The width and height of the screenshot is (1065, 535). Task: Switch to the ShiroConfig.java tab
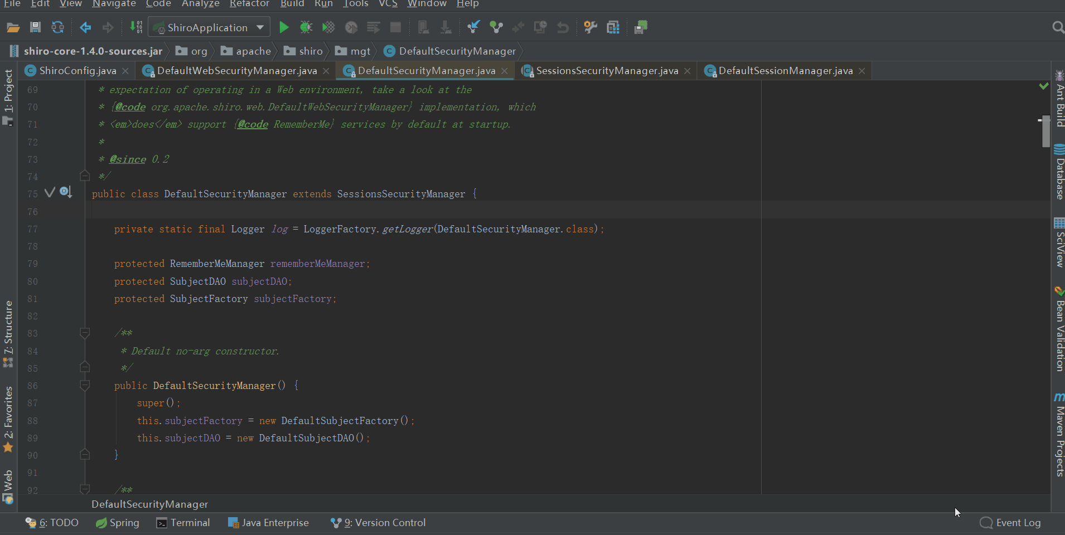[x=78, y=71]
